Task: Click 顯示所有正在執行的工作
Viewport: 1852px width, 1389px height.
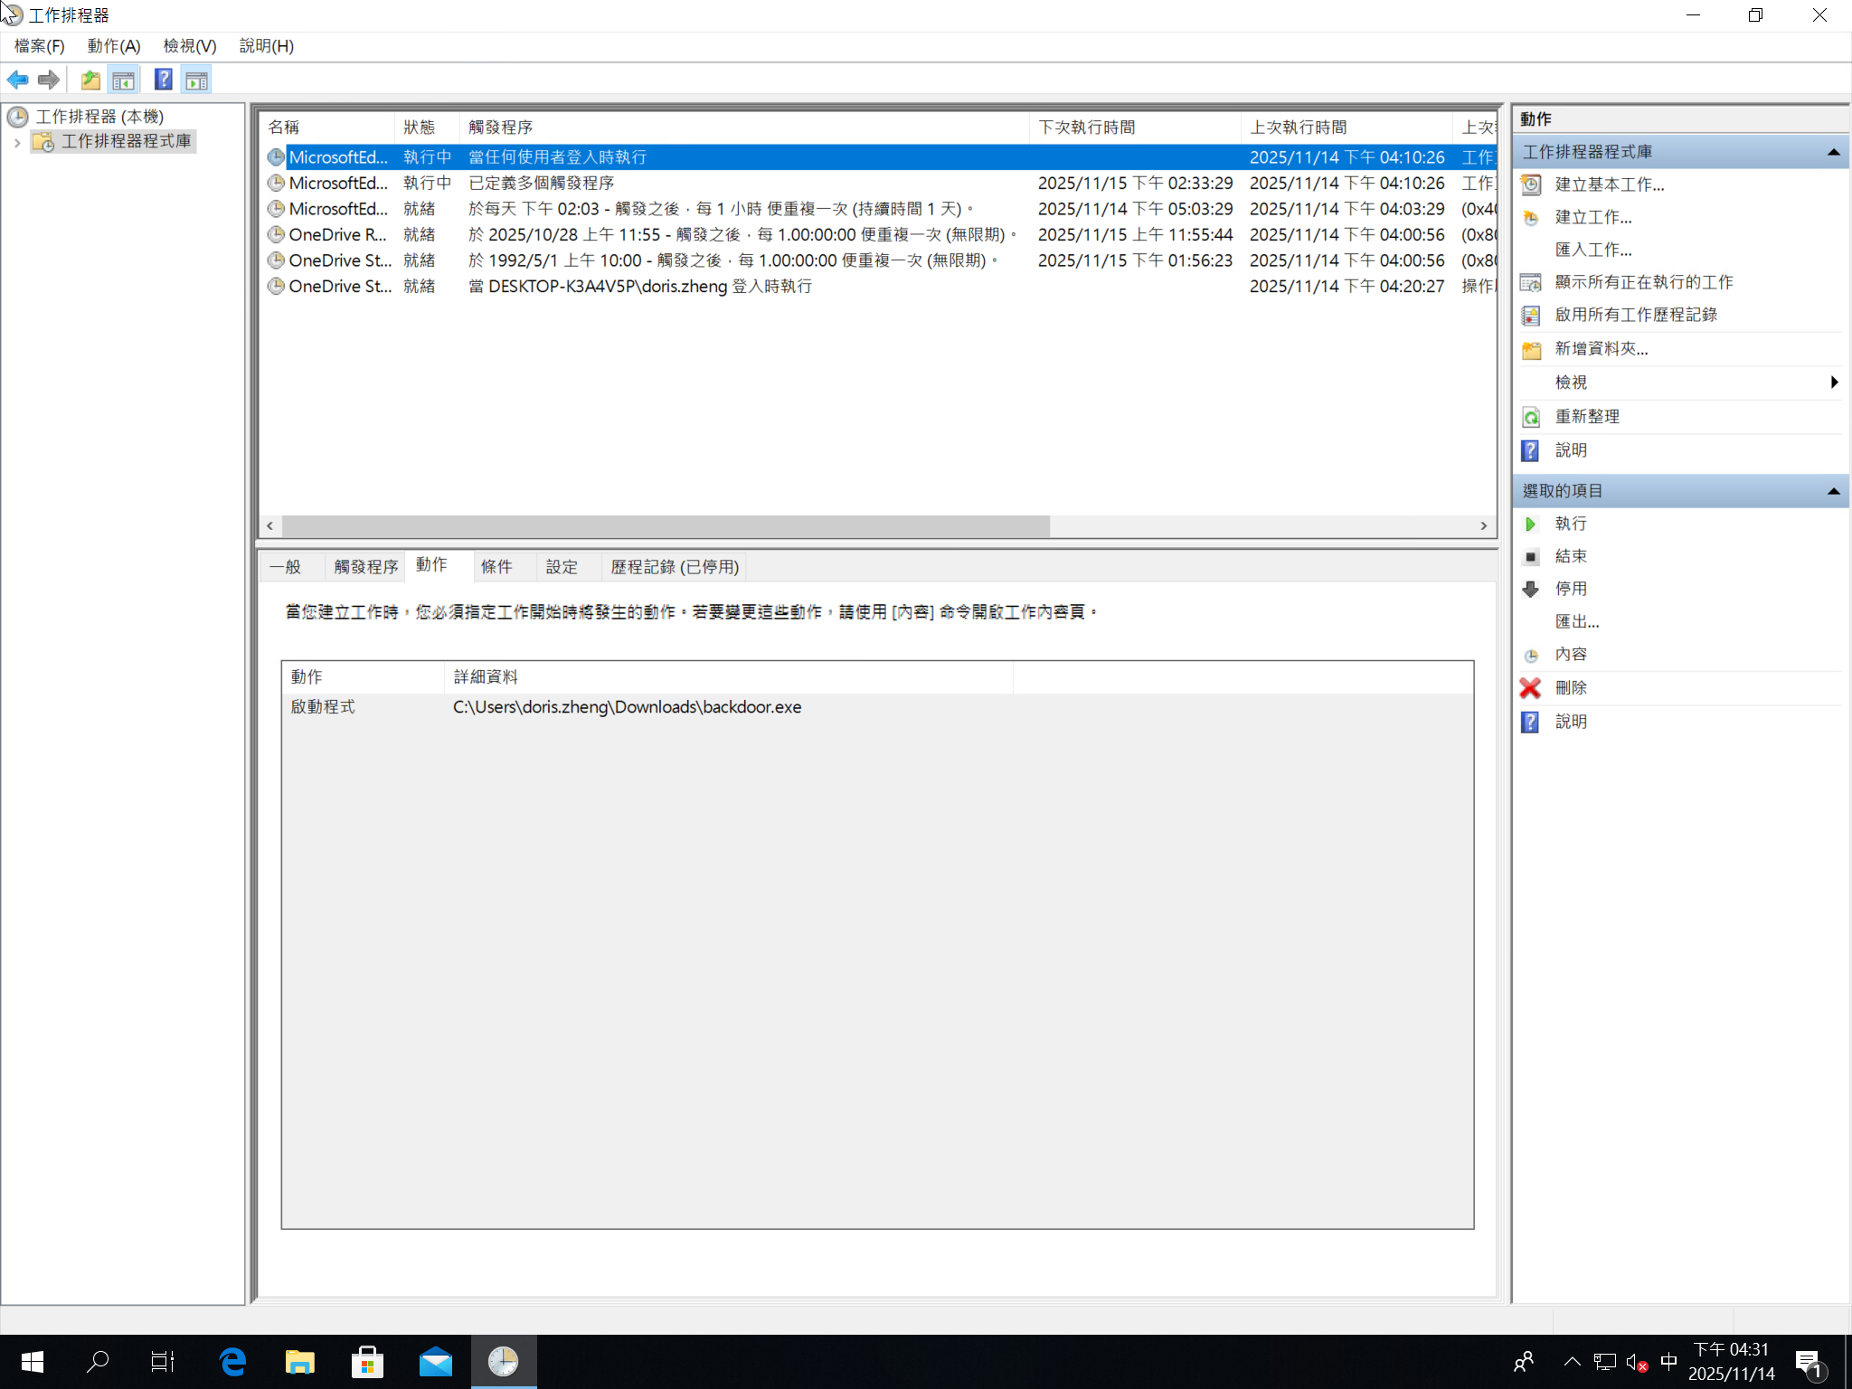Action: (x=1643, y=283)
